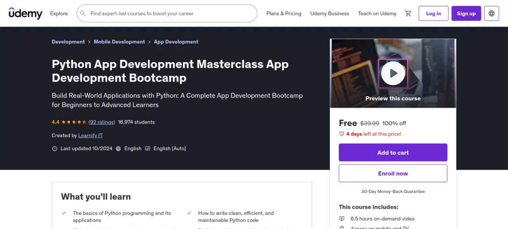Viewport: 508px width, 229px height.
Task: Open the Udemy home logo
Action: pos(25,13)
